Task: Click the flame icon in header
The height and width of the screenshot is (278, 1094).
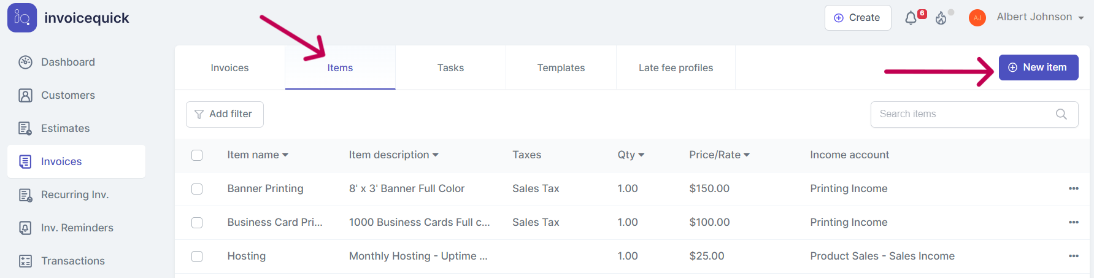Action: coord(941,18)
